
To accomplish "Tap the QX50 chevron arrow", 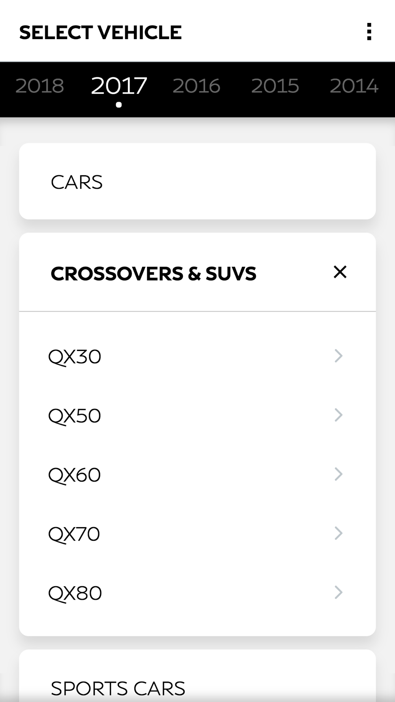I will coord(339,415).
